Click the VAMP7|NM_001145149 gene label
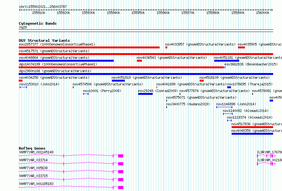The height and width of the screenshot is (191, 282). tap(36, 152)
